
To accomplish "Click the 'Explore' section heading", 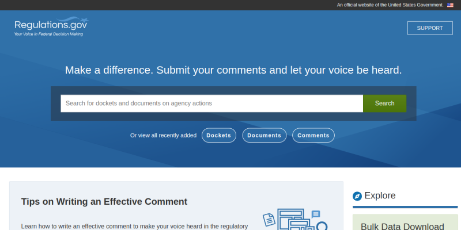I will pyautogui.click(x=380, y=195).
